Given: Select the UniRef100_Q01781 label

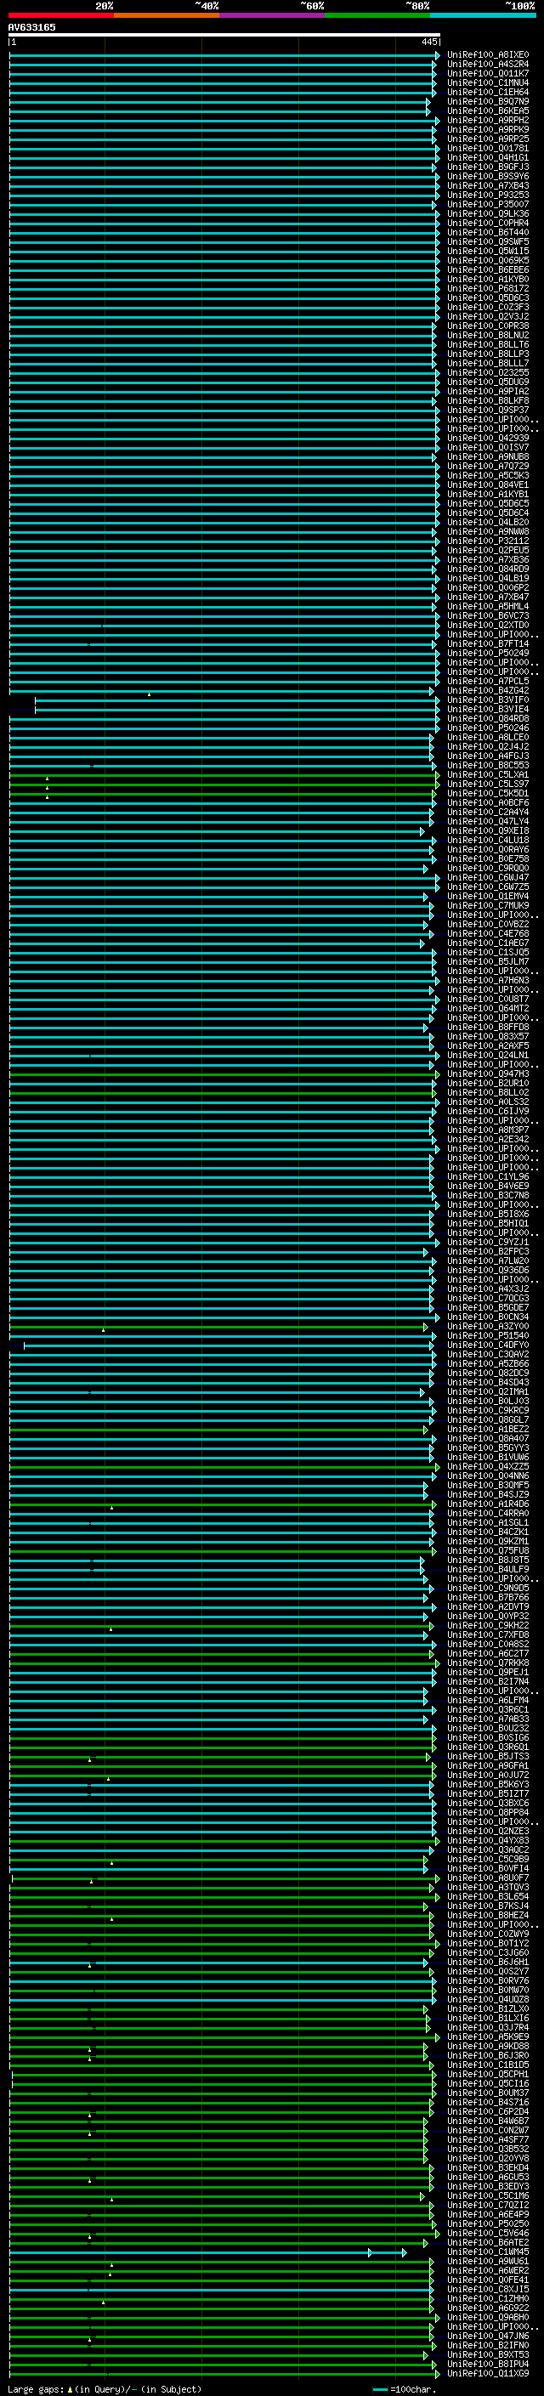Looking at the screenshot, I should [487, 148].
